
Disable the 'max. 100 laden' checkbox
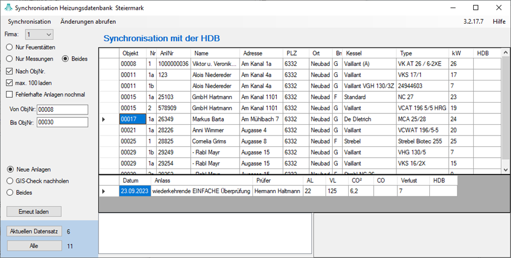(9, 83)
